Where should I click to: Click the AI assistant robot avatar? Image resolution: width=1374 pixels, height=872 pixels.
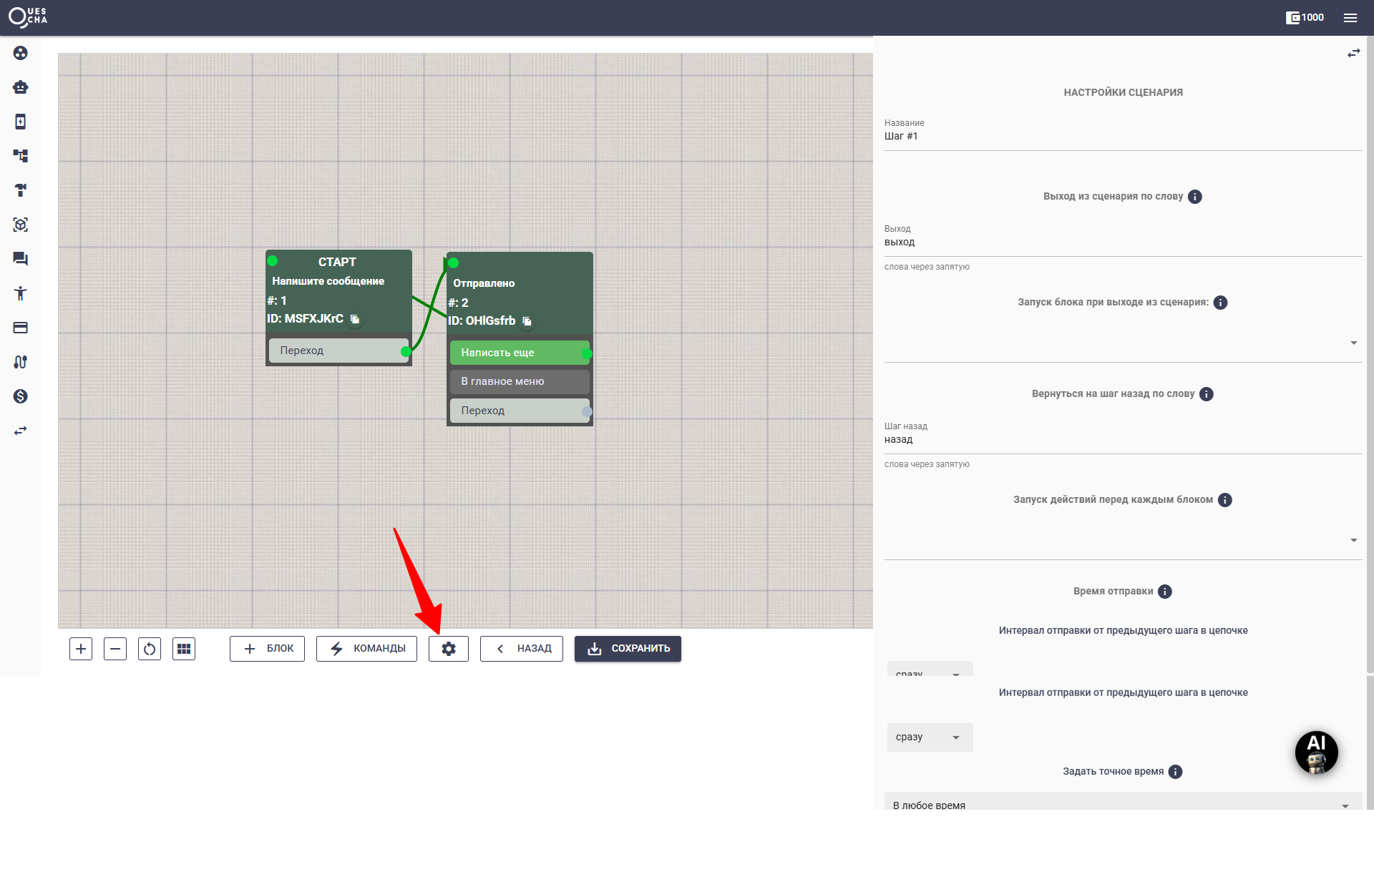[1316, 752]
